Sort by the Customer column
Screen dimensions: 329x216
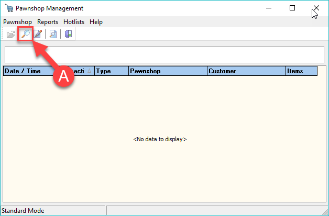[x=246, y=71]
